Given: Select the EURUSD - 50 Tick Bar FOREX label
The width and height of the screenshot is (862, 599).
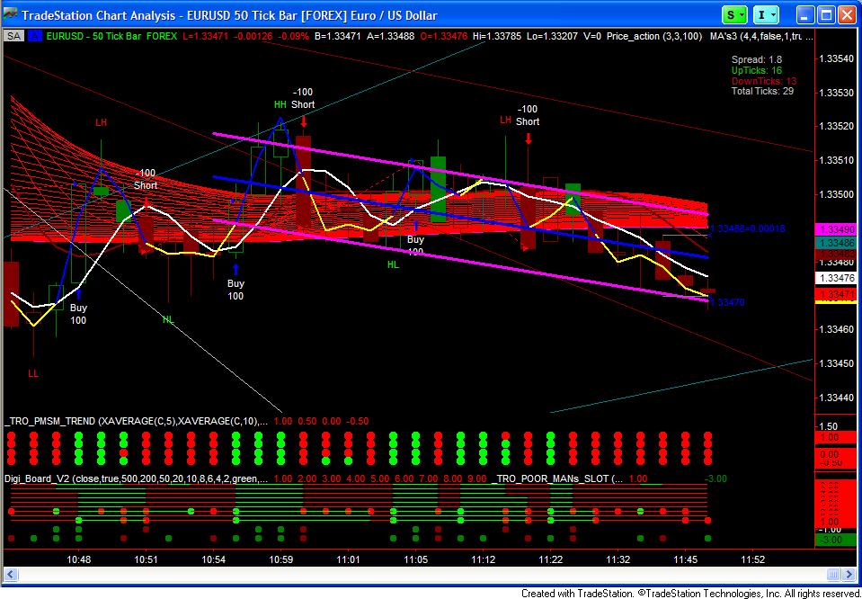Looking at the screenshot, I should 111,36.
